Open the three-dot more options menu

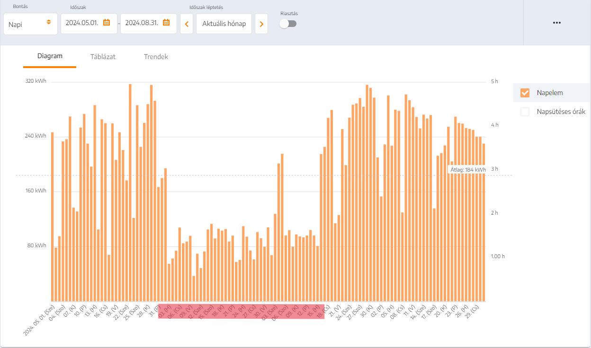tap(557, 23)
